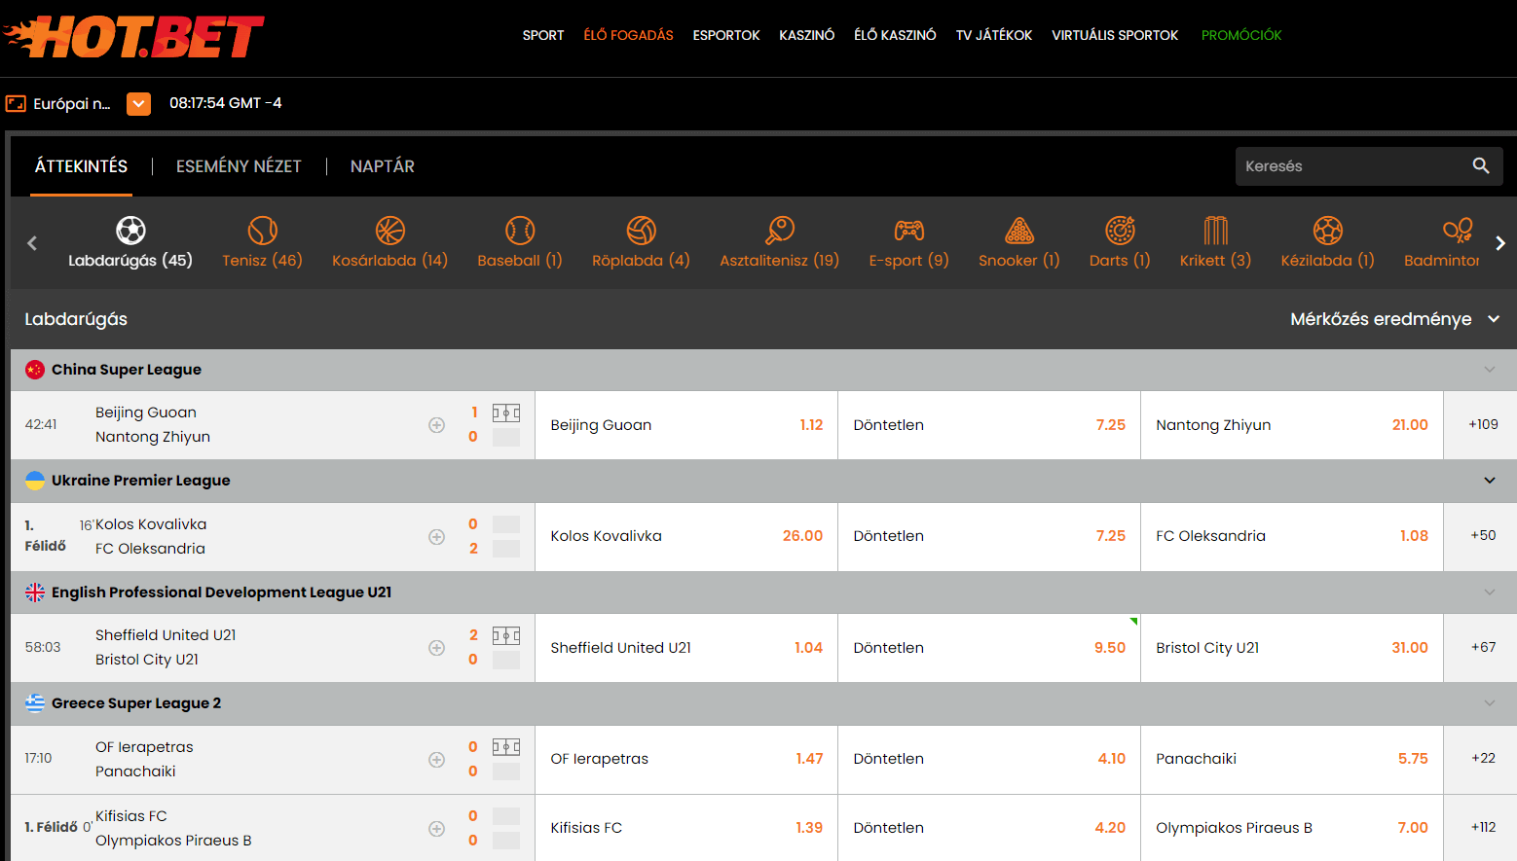Image resolution: width=1517 pixels, height=861 pixels.
Task: Bet on FC Oleksandria at 1.08
Action: click(x=1291, y=536)
